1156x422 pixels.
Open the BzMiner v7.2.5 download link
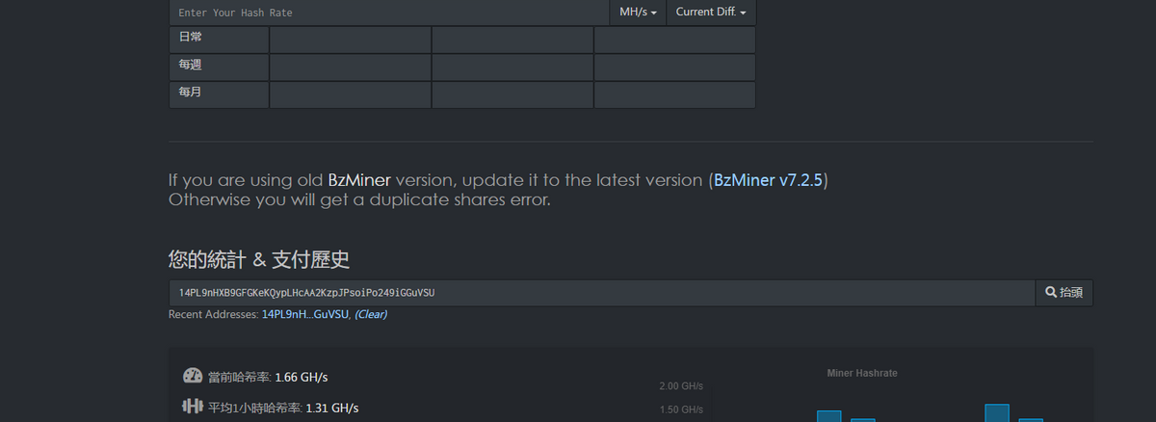click(768, 180)
